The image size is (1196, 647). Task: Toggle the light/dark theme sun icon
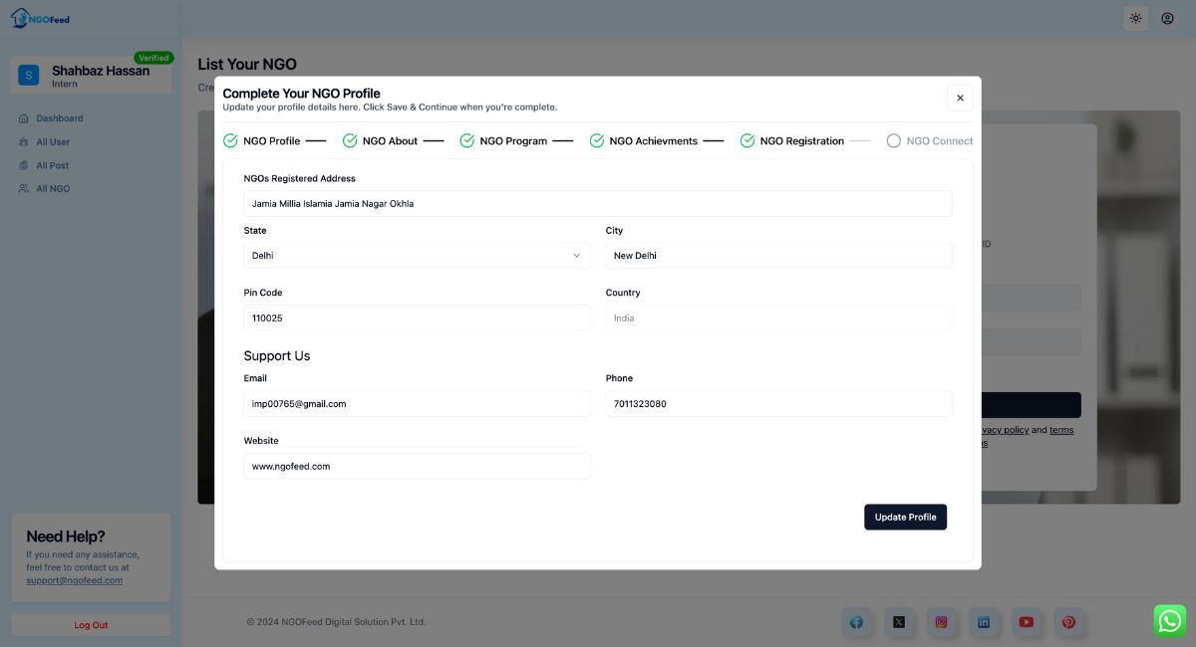(1135, 18)
